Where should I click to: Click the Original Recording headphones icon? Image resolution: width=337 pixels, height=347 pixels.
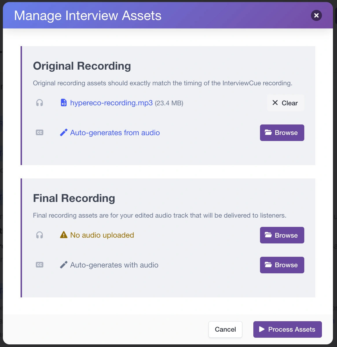coord(40,103)
